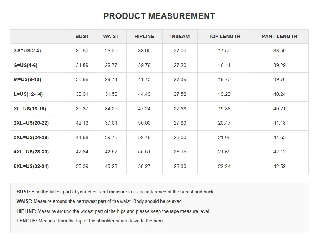
Task: Click the S=US(4-6) size row label
Action: point(26,66)
